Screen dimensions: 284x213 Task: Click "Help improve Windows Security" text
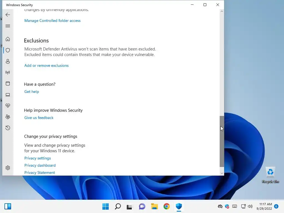coord(53,110)
